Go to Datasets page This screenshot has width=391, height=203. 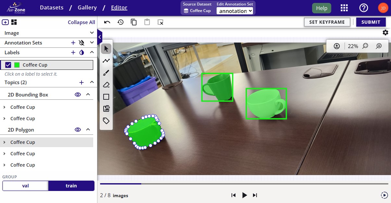pos(52,7)
